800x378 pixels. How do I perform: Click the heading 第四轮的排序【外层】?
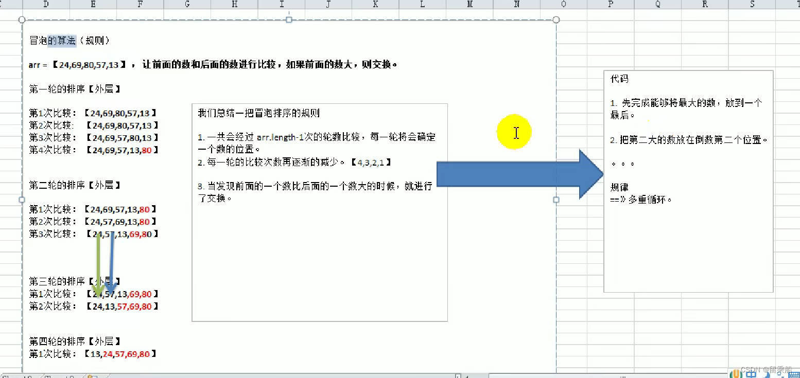tap(75, 341)
